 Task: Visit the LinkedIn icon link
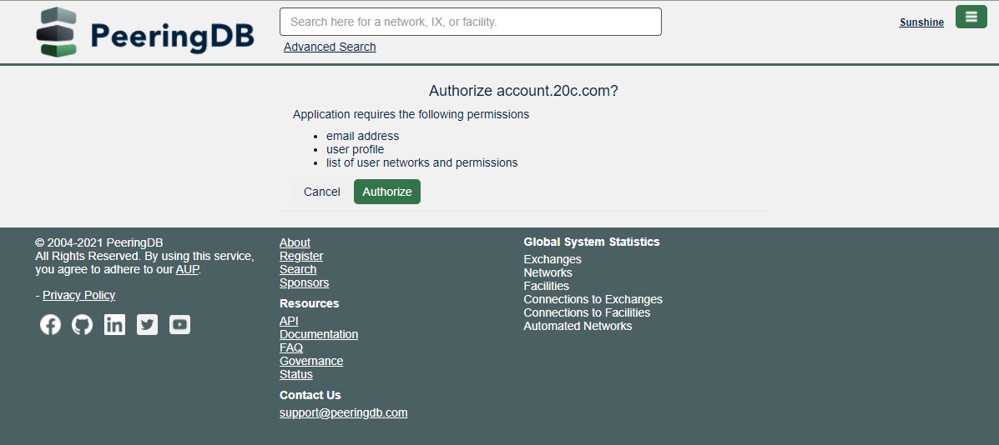[114, 324]
